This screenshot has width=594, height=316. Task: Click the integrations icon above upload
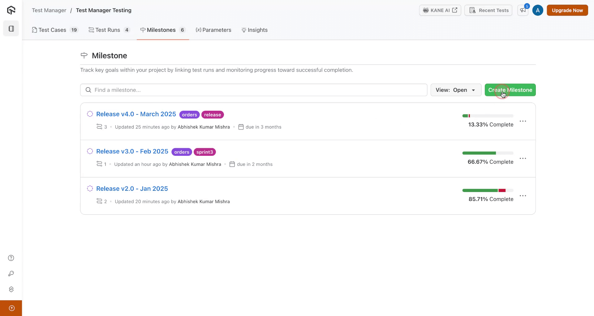tap(11, 289)
